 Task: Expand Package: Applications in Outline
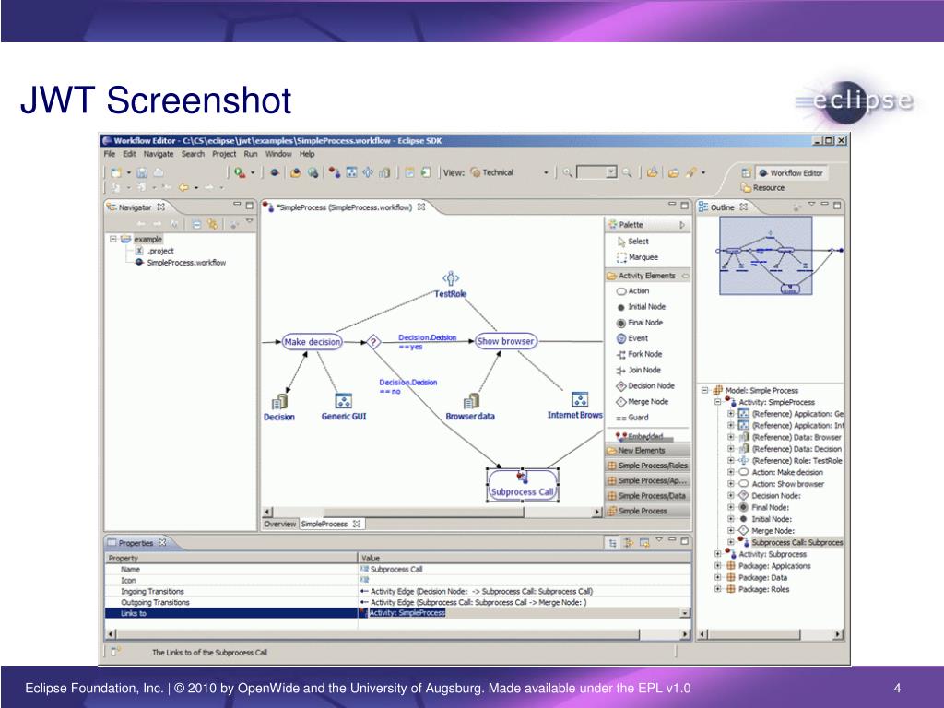click(717, 566)
